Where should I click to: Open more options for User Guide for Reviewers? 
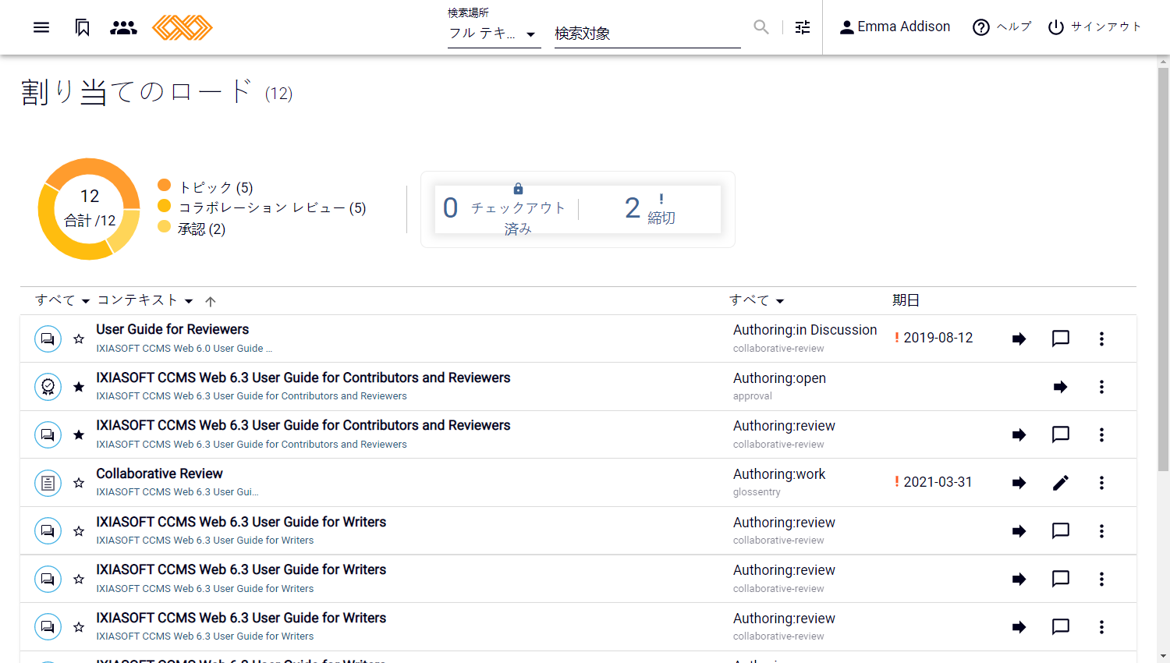[1101, 339]
